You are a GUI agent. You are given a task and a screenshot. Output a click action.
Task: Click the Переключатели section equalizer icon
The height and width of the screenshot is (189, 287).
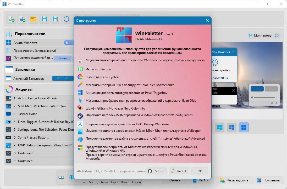[9, 34]
